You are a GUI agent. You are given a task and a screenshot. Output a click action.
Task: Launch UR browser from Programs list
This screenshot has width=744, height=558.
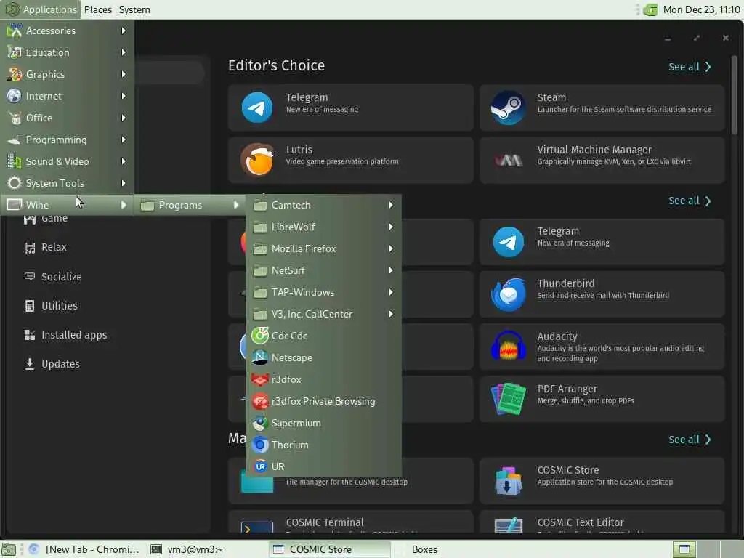tap(323, 467)
